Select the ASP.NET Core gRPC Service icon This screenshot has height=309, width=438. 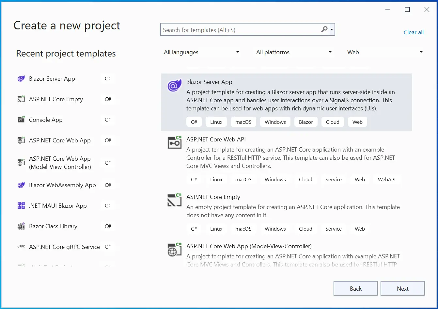[x=21, y=247]
